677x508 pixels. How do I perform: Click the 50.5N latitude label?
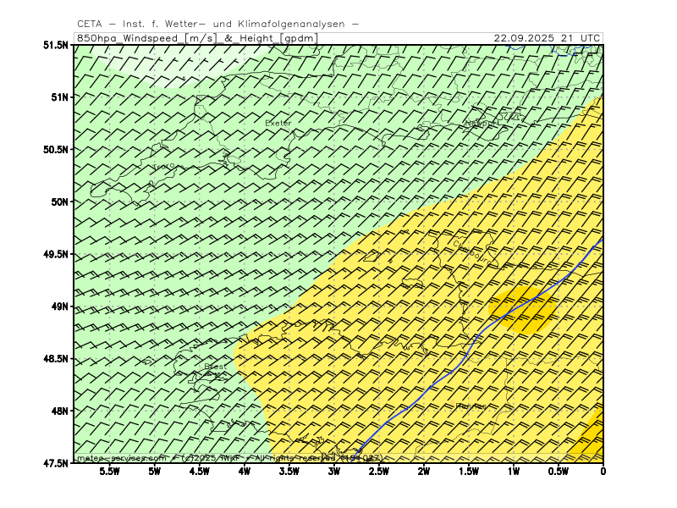(55, 150)
